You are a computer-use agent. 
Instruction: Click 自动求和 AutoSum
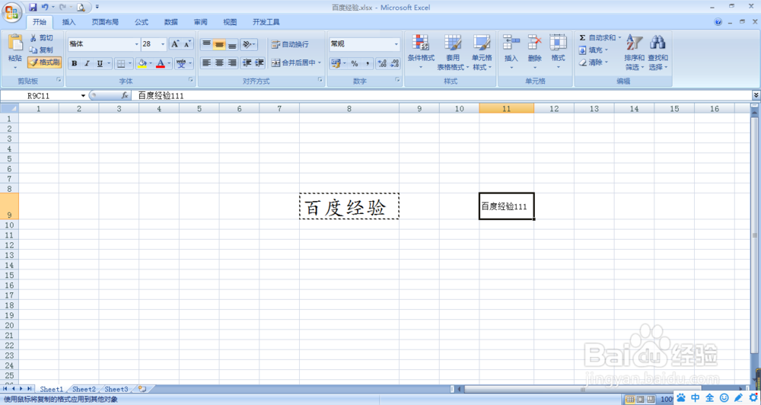(597, 38)
